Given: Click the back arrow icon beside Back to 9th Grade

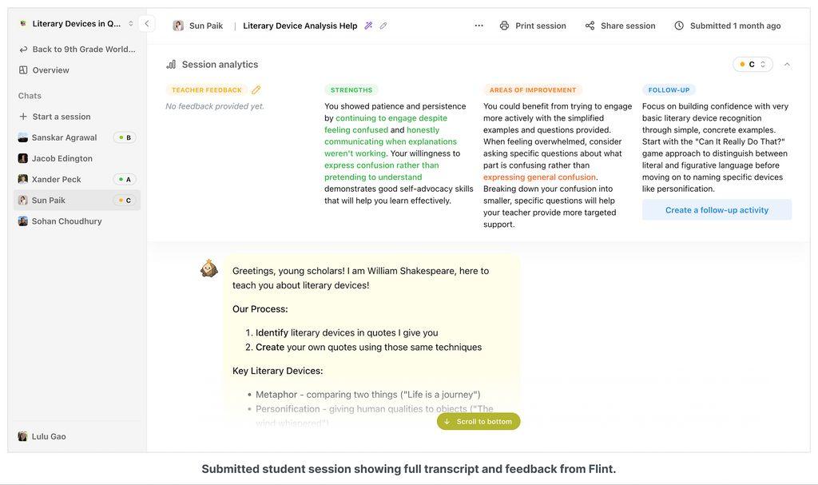Looking at the screenshot, I should click(23, 49).
